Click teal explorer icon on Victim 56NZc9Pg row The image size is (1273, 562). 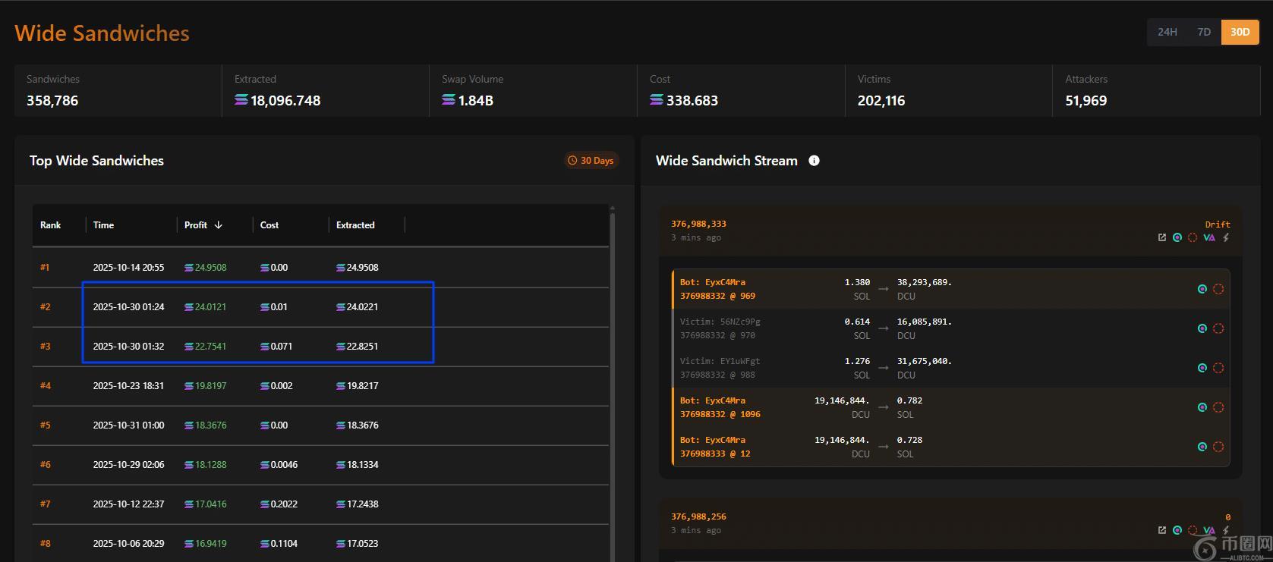[x=1202, y=328]
